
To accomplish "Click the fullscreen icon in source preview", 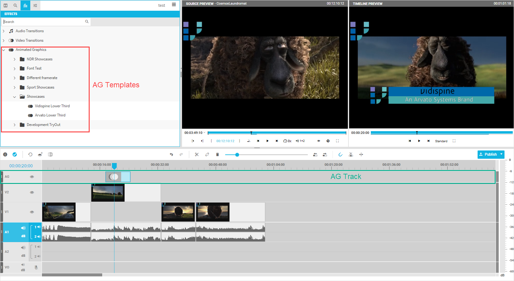I will (x=337, y=141).
